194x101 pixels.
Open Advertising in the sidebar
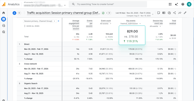click(3, 32)
